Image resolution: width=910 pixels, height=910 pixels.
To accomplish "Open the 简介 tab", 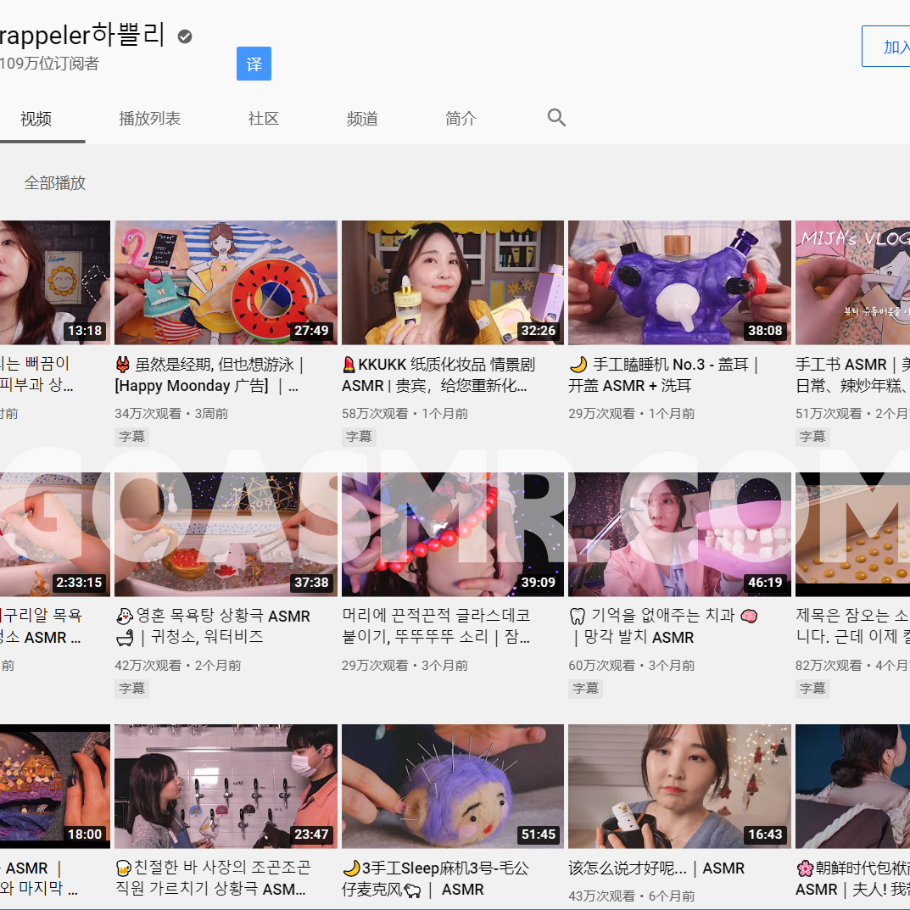I will pyautogui.click(x=461, y=119).
